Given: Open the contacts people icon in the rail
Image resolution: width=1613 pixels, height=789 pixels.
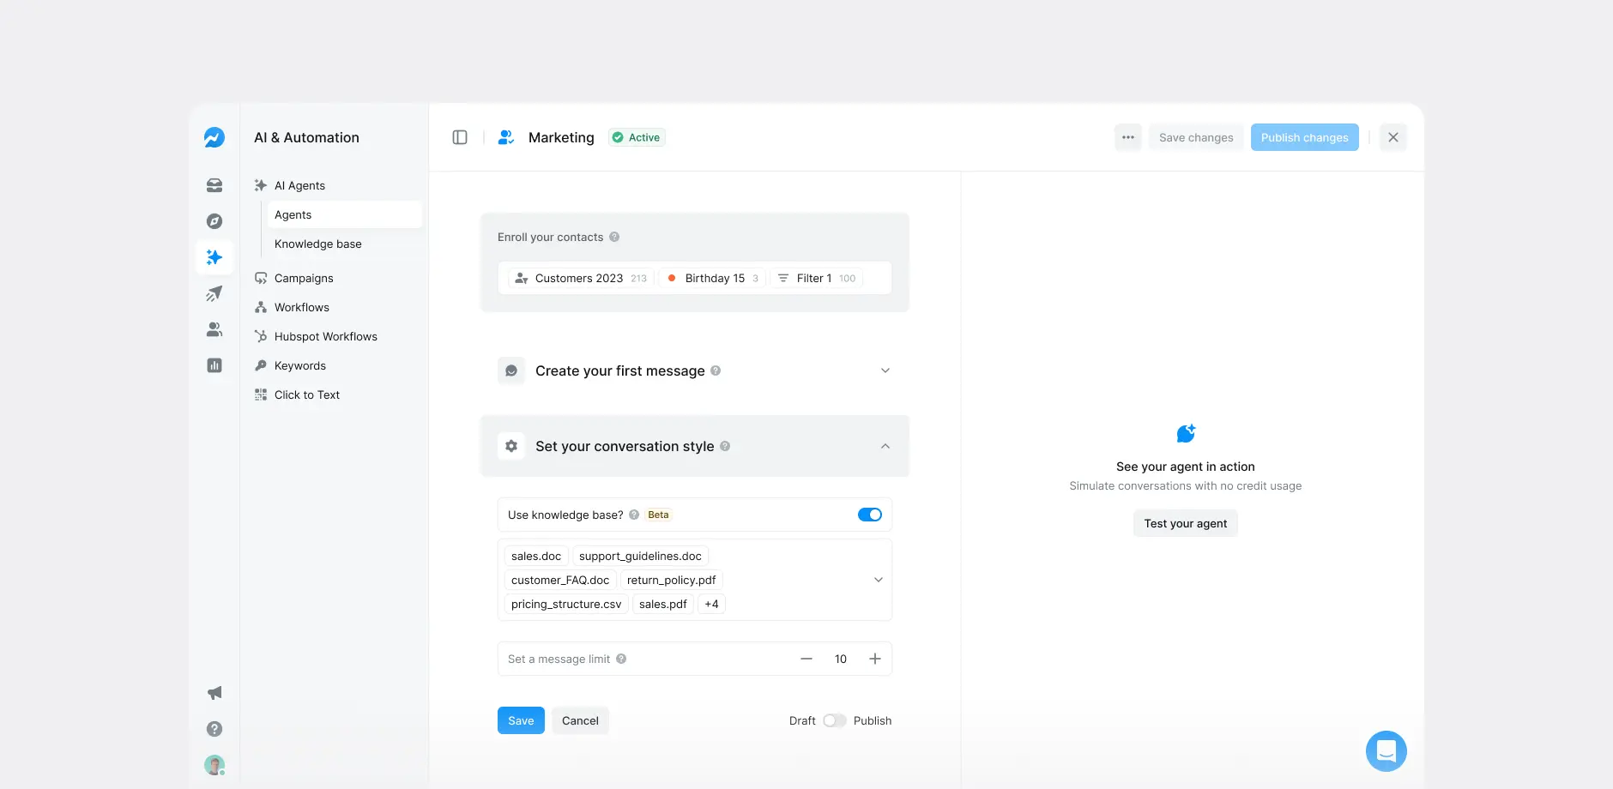Looking at the screenshot, I should click(214, 329).
